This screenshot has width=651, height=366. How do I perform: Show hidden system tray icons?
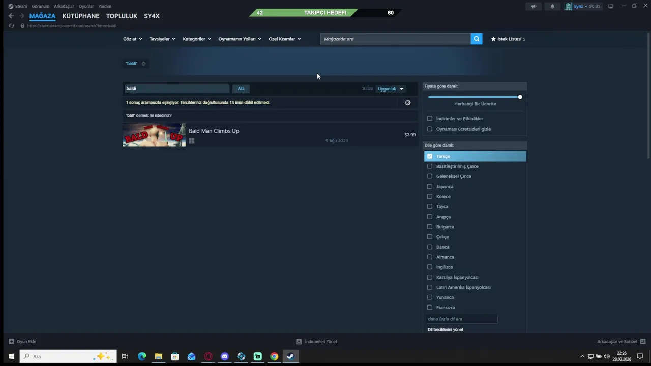coord(582,356)
